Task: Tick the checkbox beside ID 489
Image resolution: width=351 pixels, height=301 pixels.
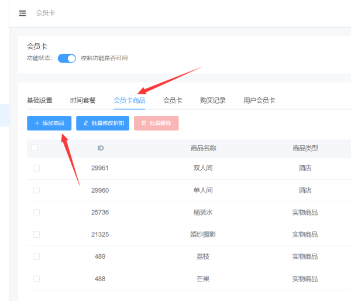Action: pyautogui.click(x=36, y=256)
